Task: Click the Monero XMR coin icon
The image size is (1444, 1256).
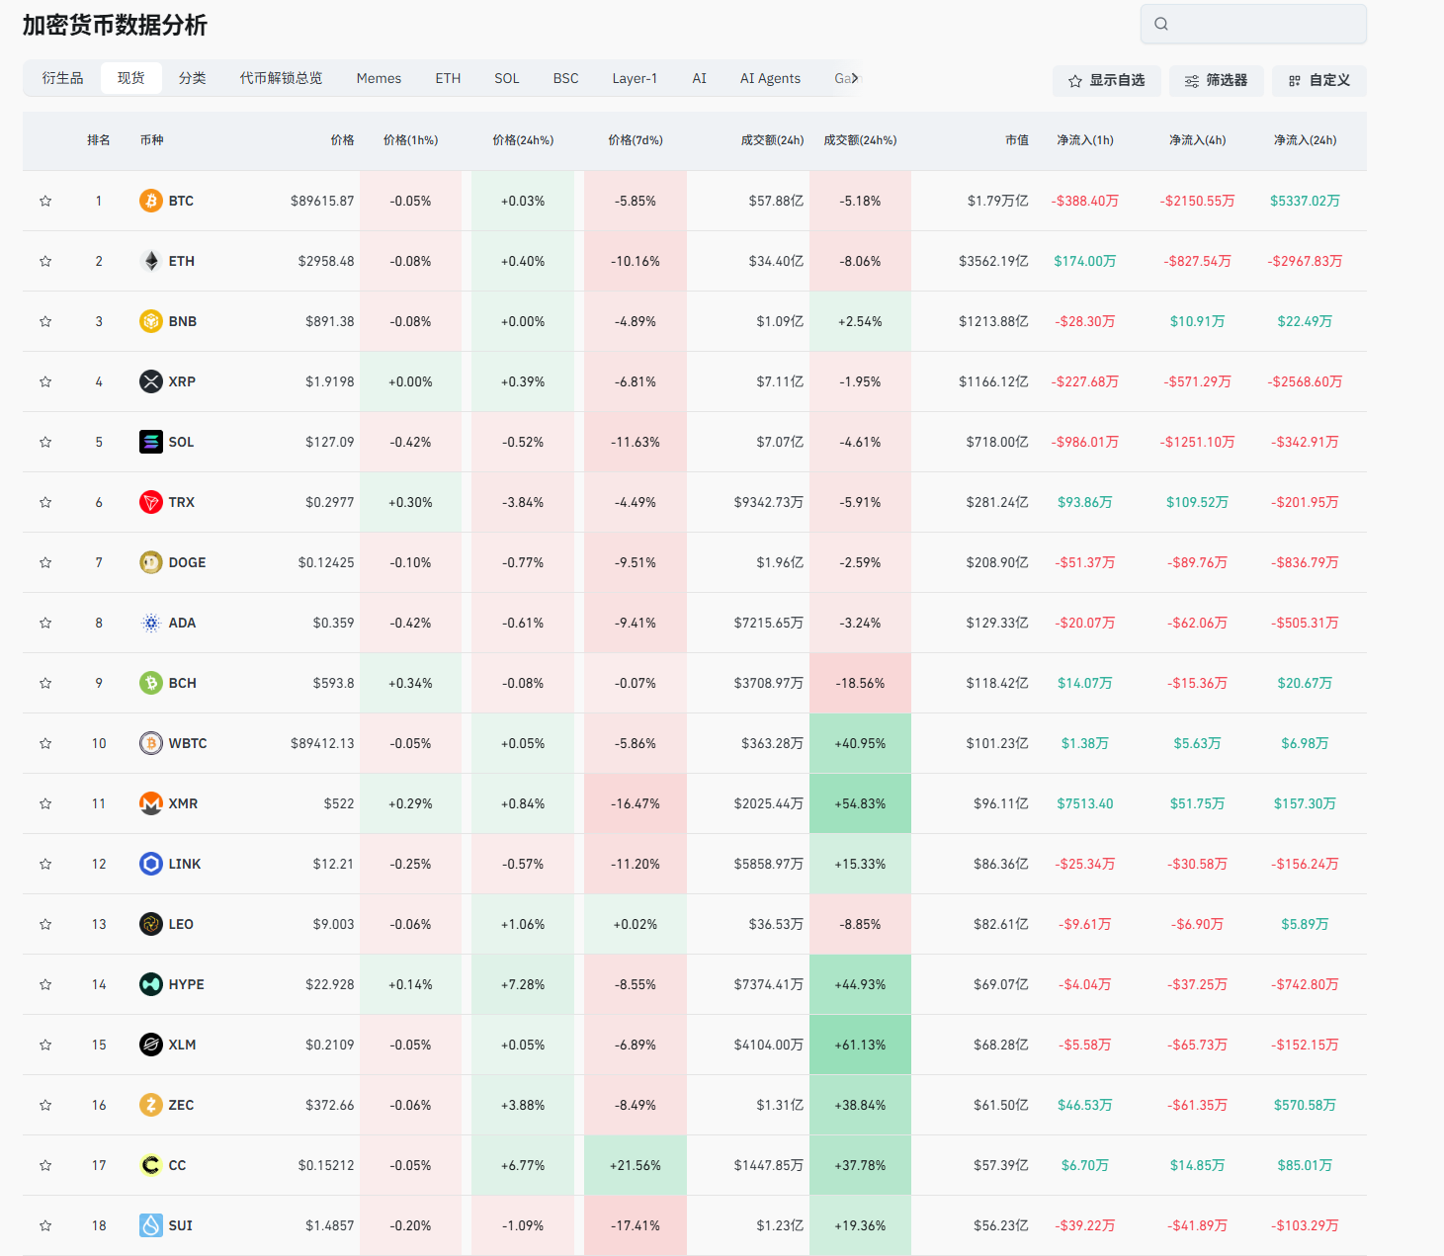Action: [150, 803]
